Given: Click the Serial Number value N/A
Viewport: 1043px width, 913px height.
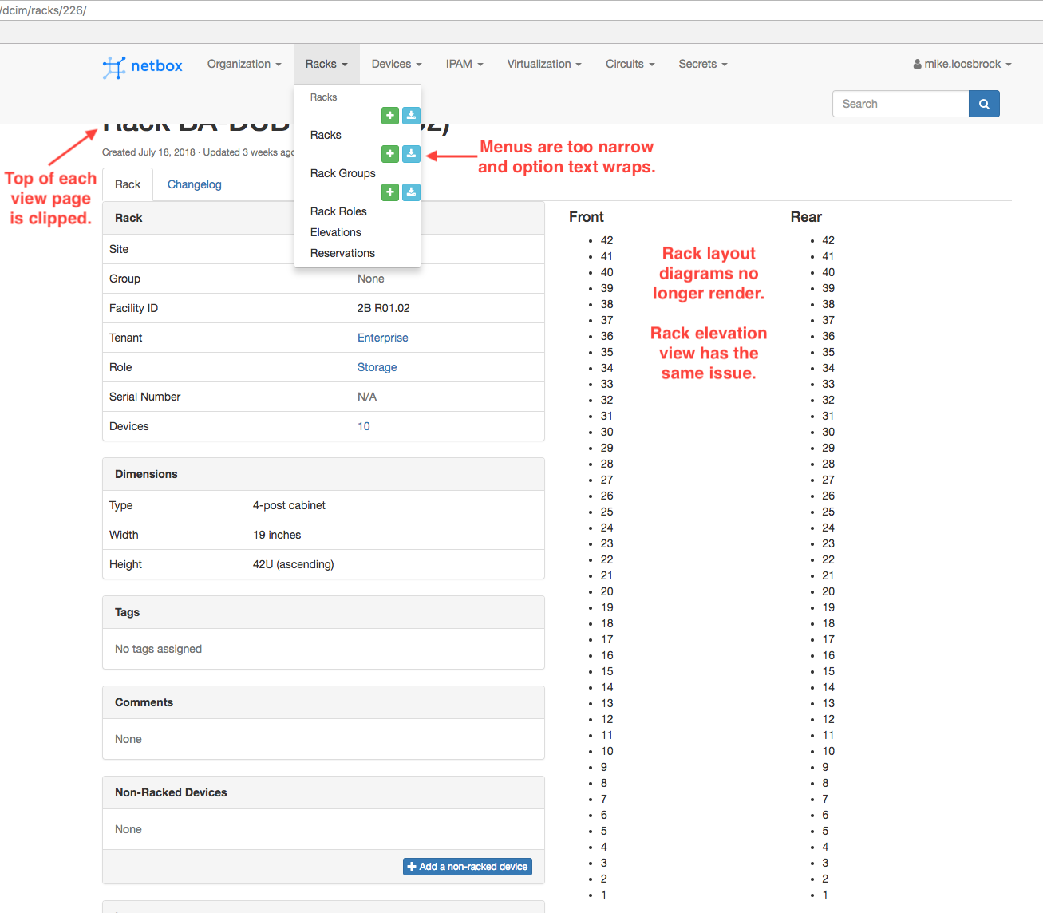Looking at the screenshot, I should point(367,397).
